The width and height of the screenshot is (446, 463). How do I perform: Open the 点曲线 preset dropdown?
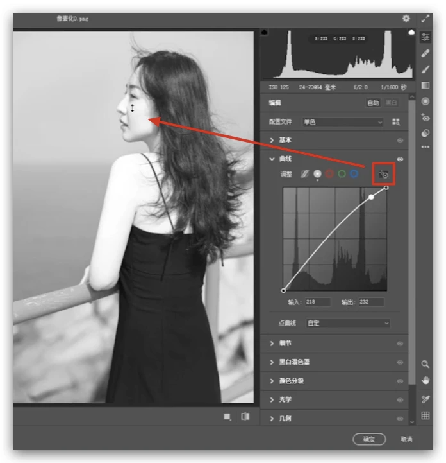(348, 323)
